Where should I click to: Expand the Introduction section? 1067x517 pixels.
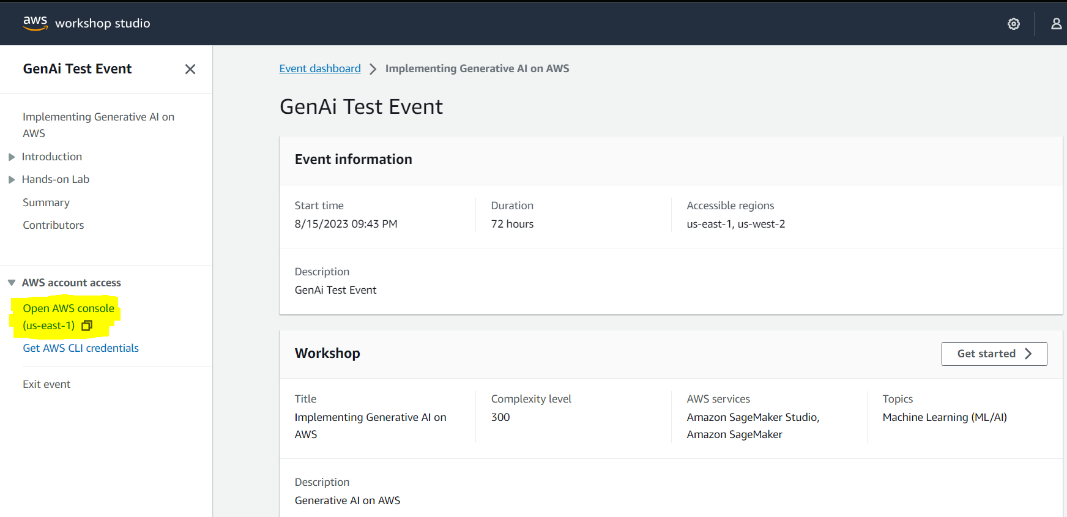[x=12, y=157]
